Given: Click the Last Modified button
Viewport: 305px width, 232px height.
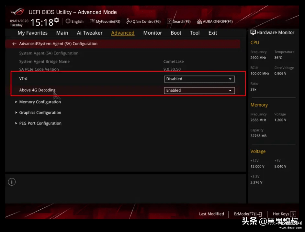Looking at the screenshot, I should [x=211, y=214].
